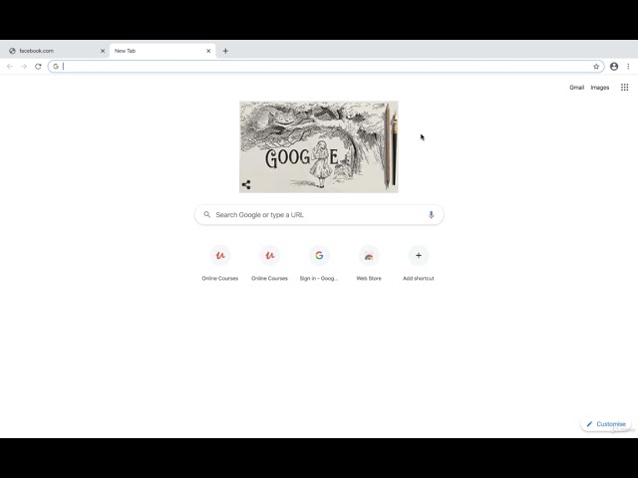Click the Add shortcut tile
638x478 pixels.
[x=419, y=263]
